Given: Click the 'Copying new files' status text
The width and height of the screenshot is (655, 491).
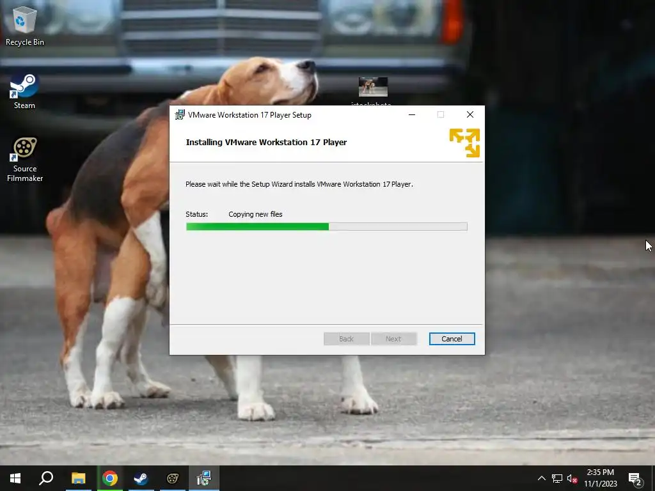Looking at the screenshot, I should coord(255,214).
